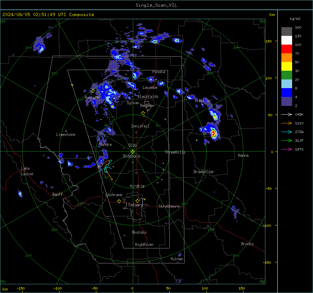Click the Sundre city label
Screen dimensions: 313x293
[x=105, y=145]
